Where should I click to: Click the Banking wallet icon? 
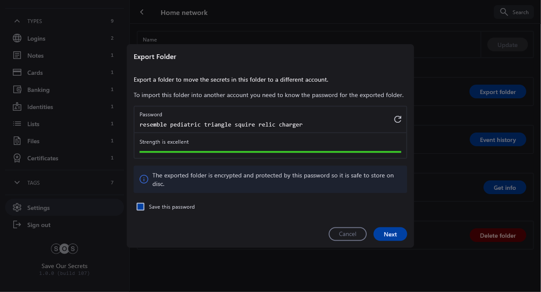(17, 90)
